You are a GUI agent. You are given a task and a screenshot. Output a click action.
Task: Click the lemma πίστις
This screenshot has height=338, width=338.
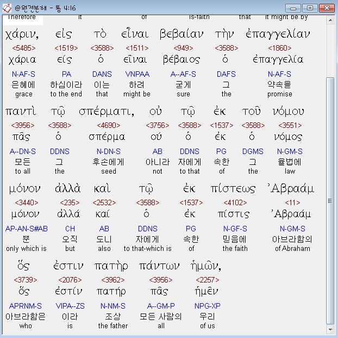pyautogui.click(x=234, y=214)
